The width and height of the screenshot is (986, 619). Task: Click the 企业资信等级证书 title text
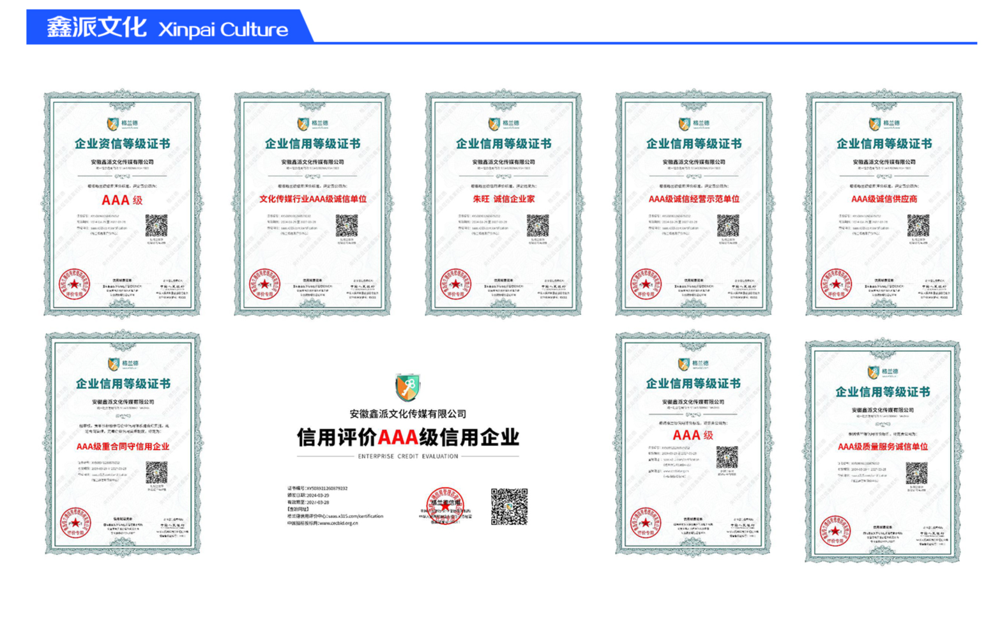tap(122, 144)
